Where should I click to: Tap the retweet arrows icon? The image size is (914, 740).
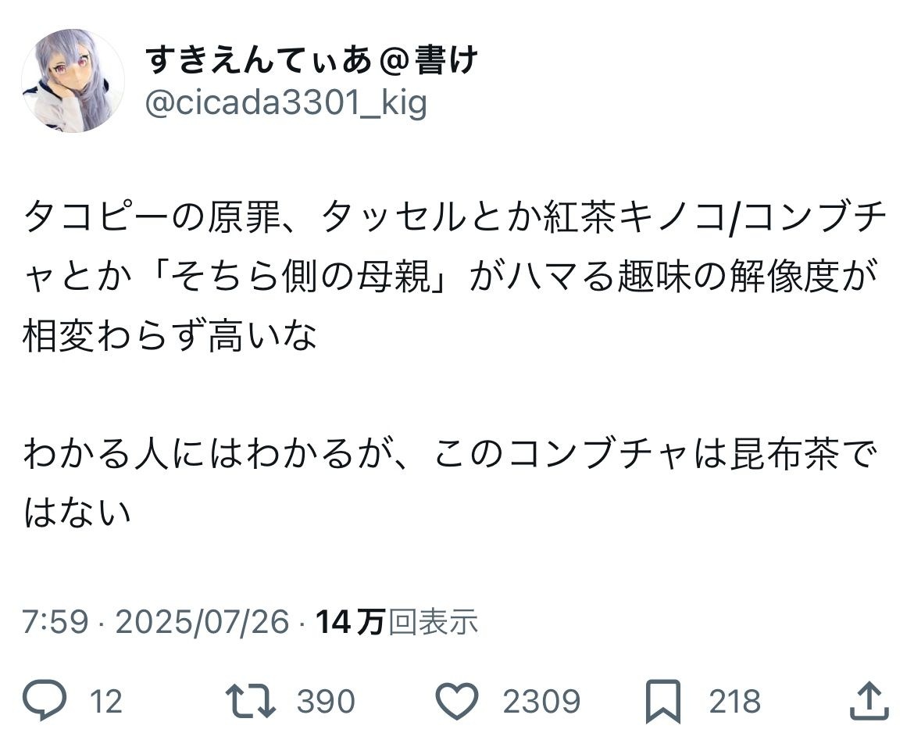250,701
